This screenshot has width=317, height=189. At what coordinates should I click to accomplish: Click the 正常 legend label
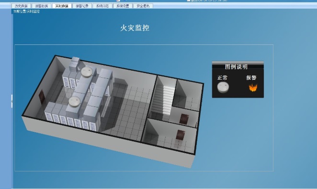pos(222,78)
